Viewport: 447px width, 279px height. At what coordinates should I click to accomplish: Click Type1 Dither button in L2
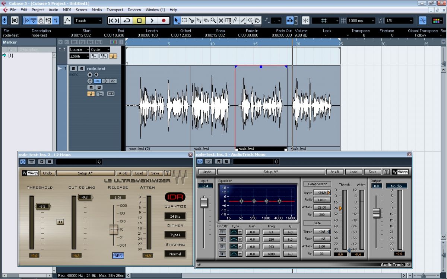[175, 235]
